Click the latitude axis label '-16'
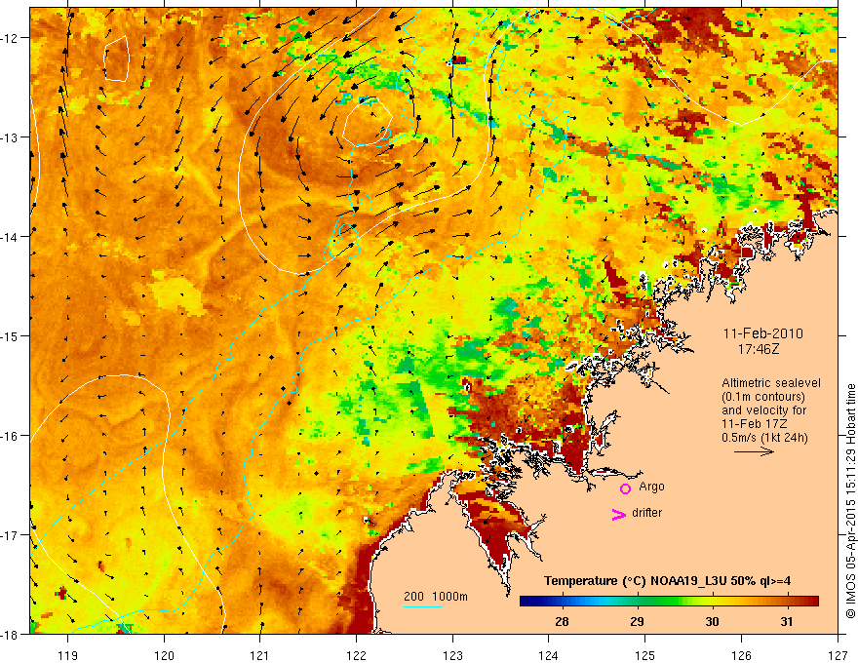Image resolution: width=858 pixels, height=663 pixels. pos(11,436)
